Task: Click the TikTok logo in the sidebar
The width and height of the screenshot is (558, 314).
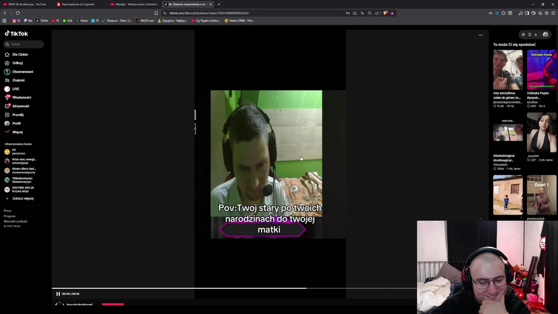Action: point(16,34)
